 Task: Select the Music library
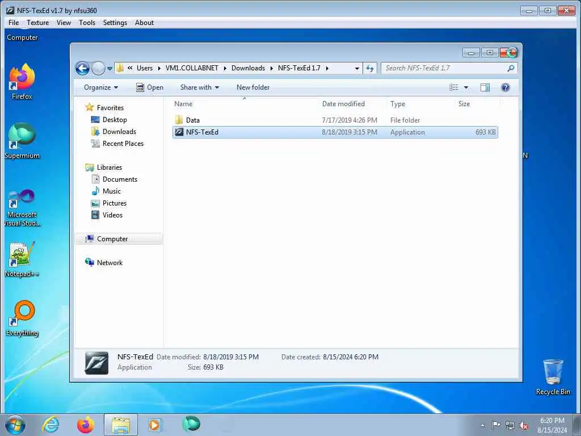click(x=112, y=191)
